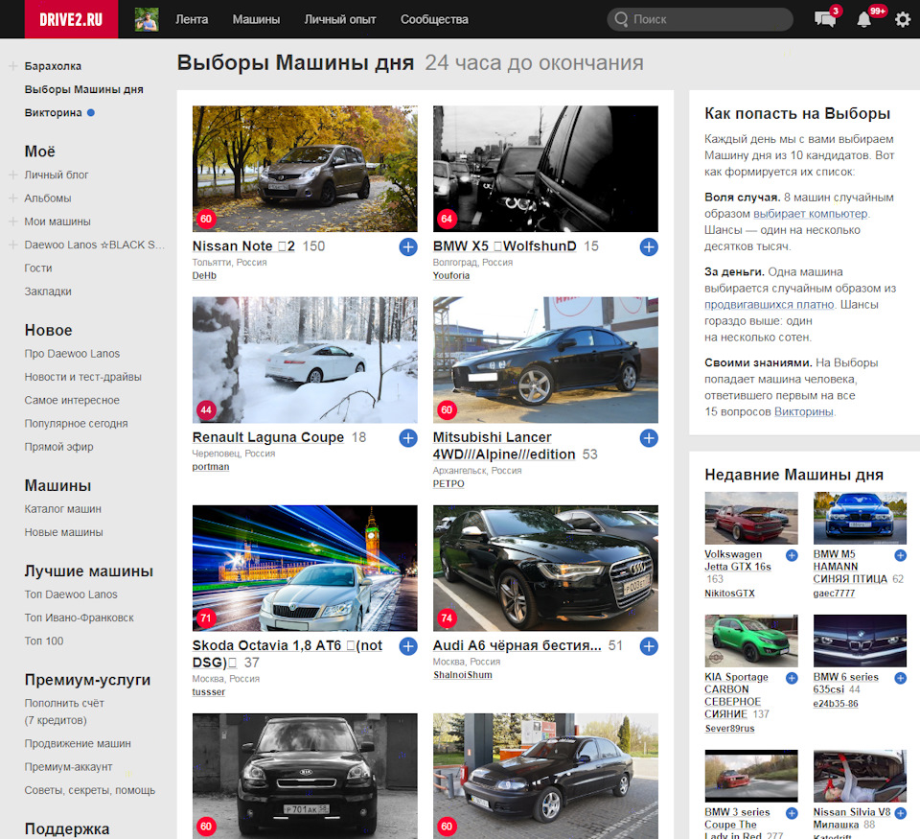
Task: Open the messages chat icon
Action: (x=825, y=19)
